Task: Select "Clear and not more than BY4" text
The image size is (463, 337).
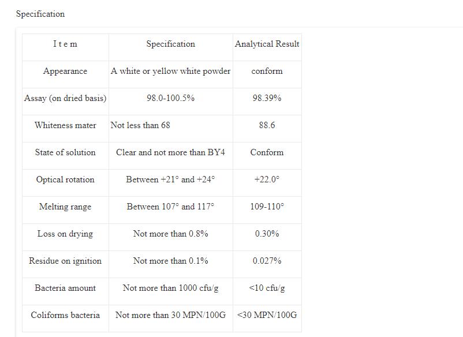Action: (x=170, y=152)
